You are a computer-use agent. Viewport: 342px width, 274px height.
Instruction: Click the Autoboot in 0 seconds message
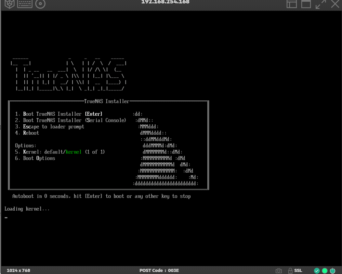coord(102,197)
